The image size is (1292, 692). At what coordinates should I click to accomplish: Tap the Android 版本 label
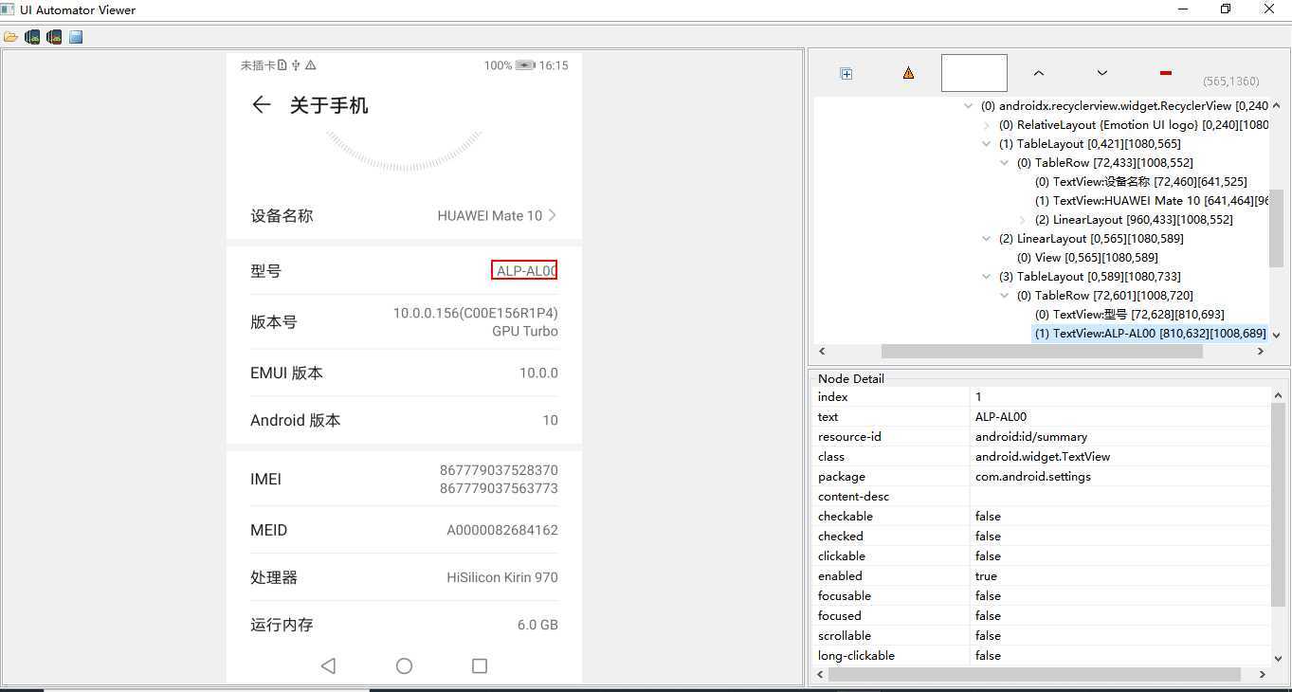point(295,420)
